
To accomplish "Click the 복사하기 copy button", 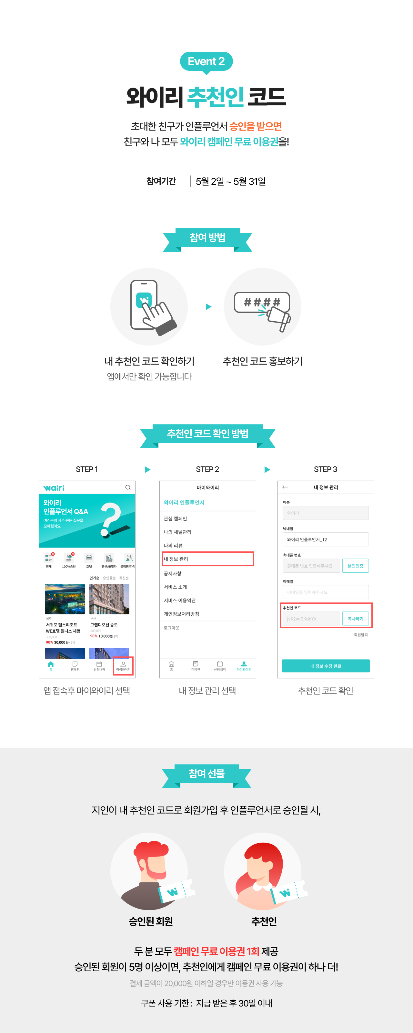I will click(x=355, y=618).
